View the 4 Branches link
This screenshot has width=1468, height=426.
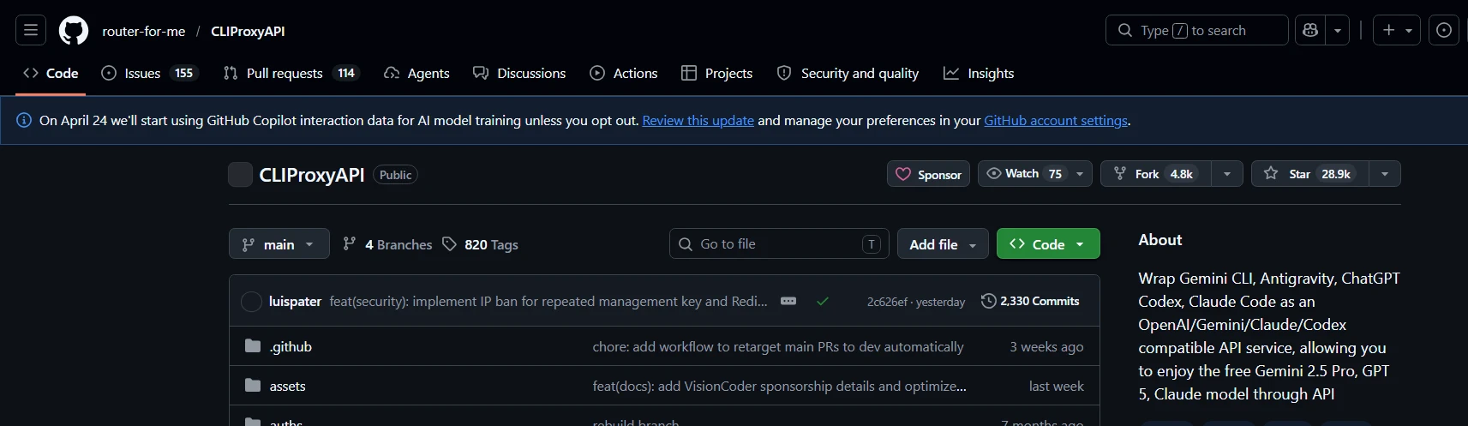[x=387, y=244]
